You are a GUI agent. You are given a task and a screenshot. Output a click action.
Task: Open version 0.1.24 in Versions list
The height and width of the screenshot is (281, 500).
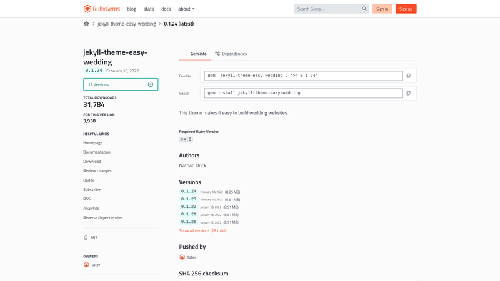pyautogui.click(x=189, y=192)
